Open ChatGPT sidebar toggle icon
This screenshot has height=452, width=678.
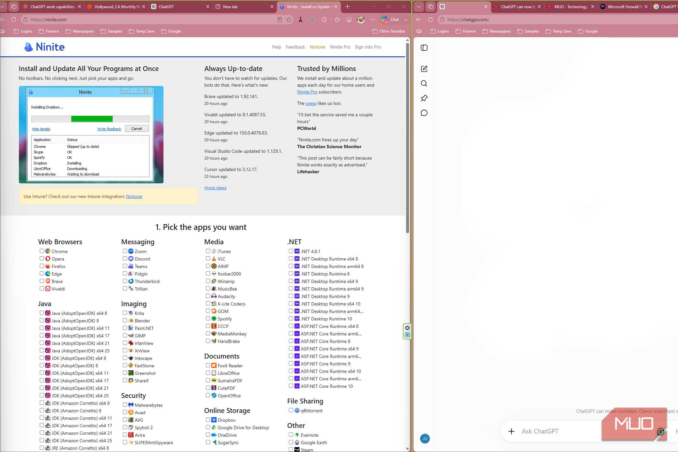pos(424,48)
